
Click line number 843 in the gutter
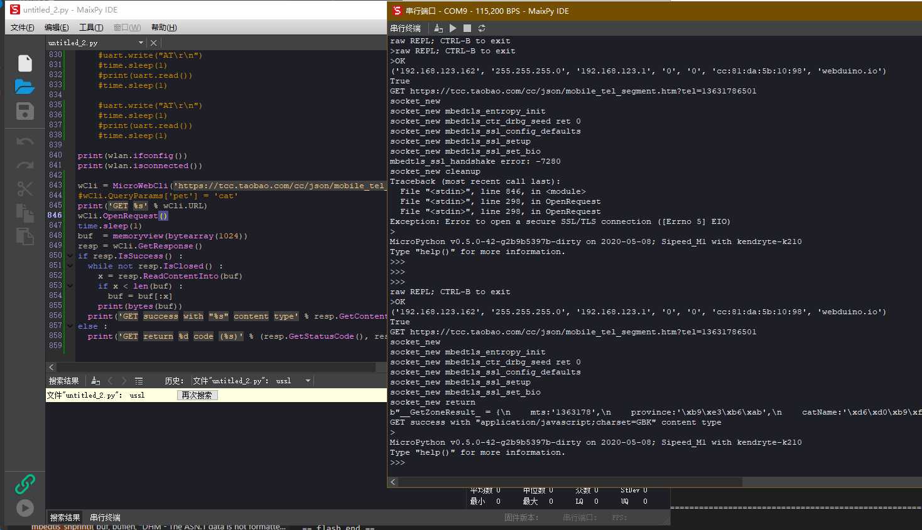[x=55, y=185]
